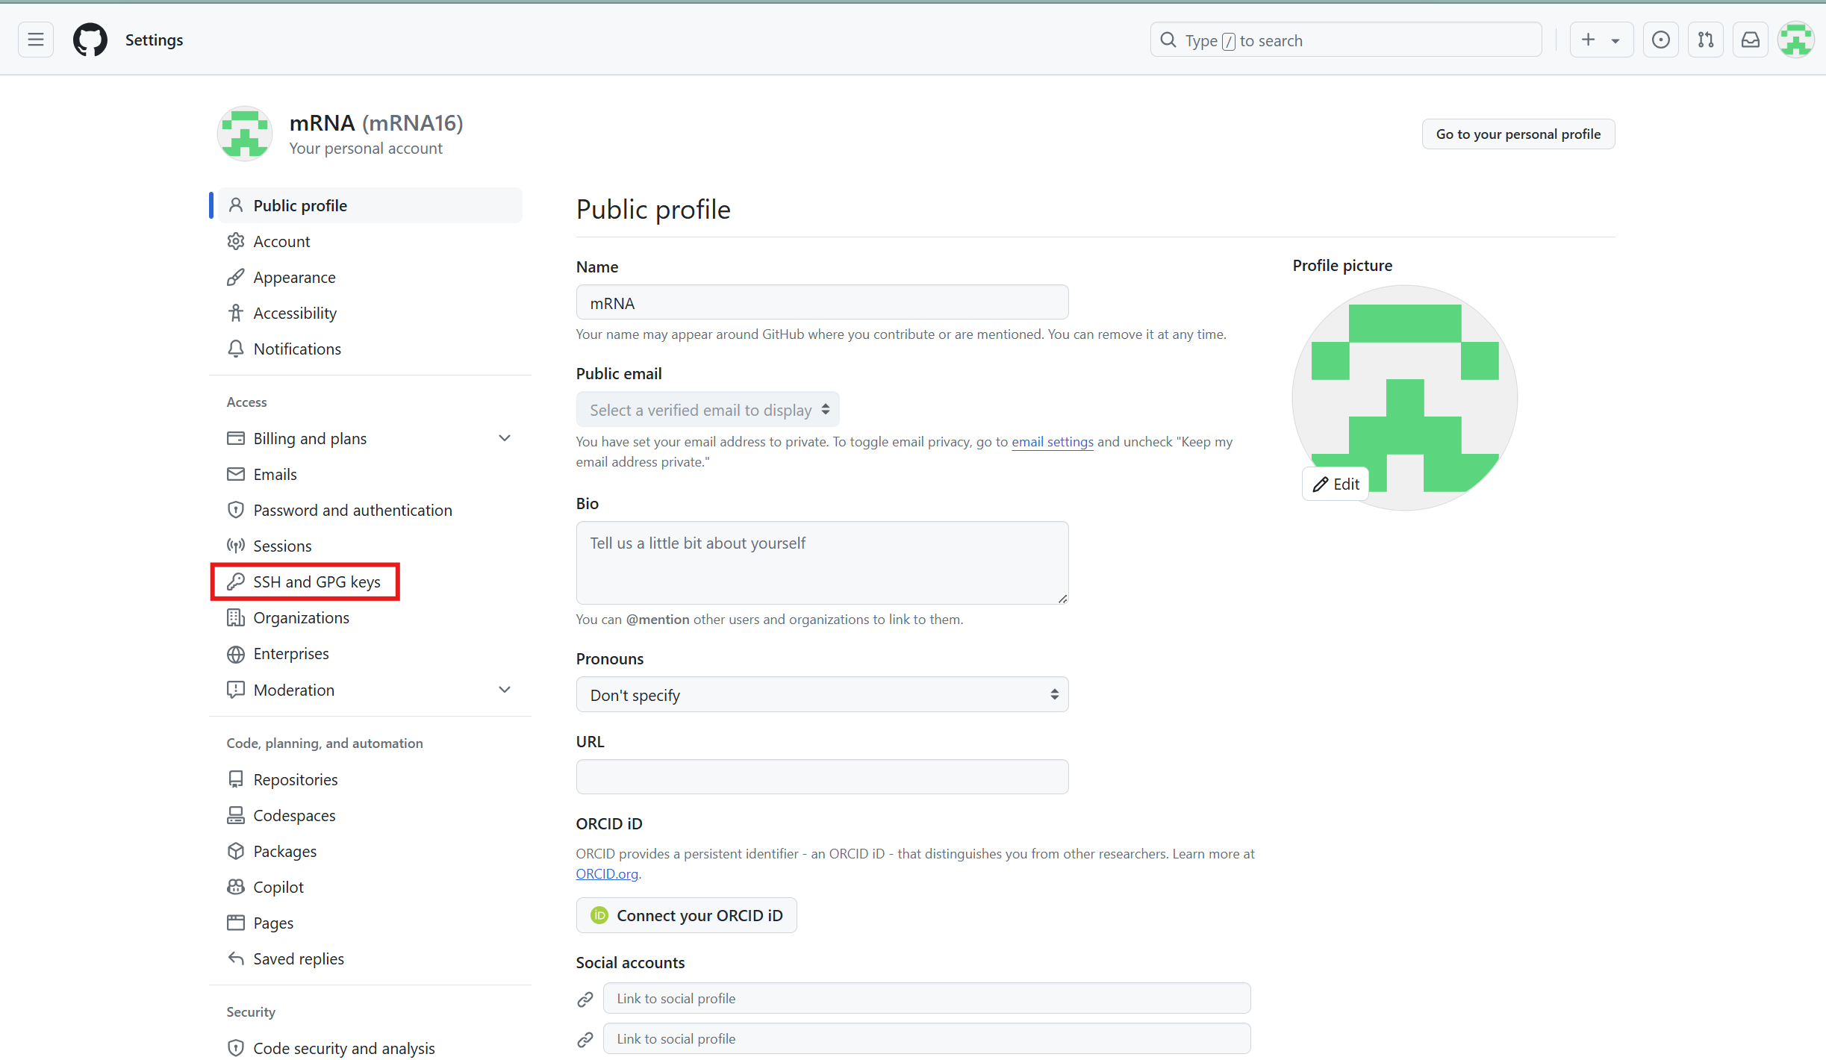Click the GitHub Octocat logo
This screenshot has height=1060, width=1826.
click(90, 40)
